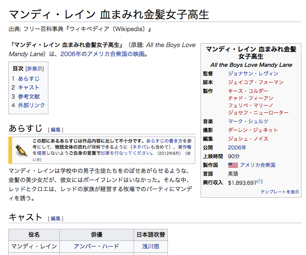Select the box office value $1,893,697

242,183
